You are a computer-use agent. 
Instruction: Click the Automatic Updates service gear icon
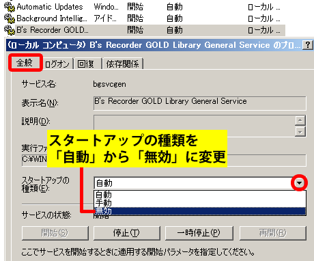click(10, 7)
